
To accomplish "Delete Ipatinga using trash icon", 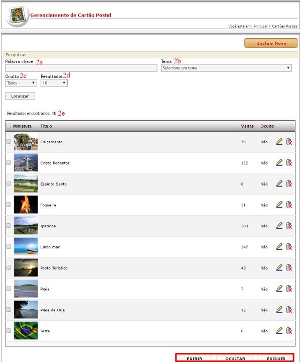I will (x=289, y=226).
